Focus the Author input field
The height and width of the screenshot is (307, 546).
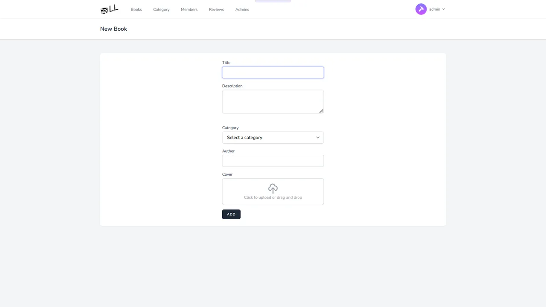point(273,161)
